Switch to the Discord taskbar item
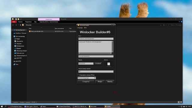The height and width of the screenshot is (108, 192). coord(31,106)
